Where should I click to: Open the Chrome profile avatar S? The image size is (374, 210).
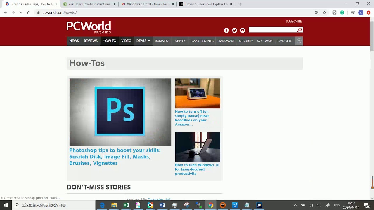361,13
